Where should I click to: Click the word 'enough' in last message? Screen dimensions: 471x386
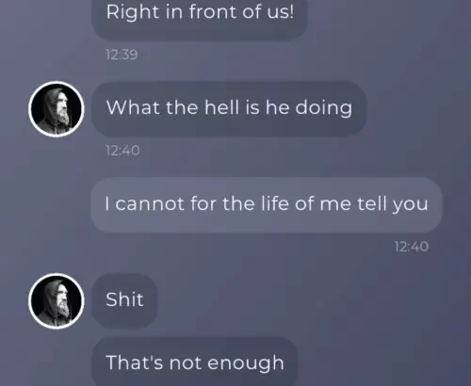(246, 364)
